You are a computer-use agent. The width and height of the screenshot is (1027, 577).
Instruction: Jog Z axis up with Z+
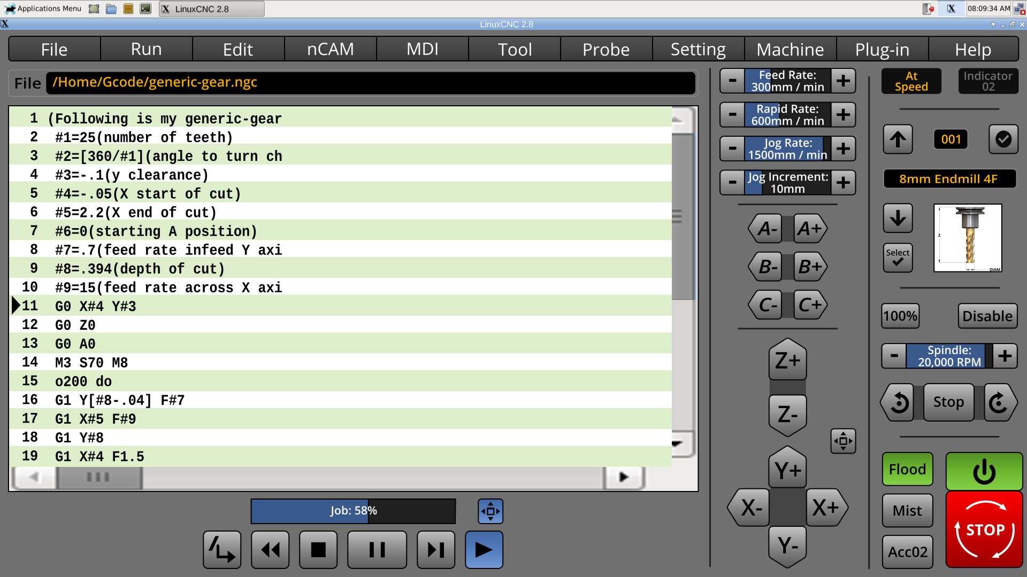787,360
